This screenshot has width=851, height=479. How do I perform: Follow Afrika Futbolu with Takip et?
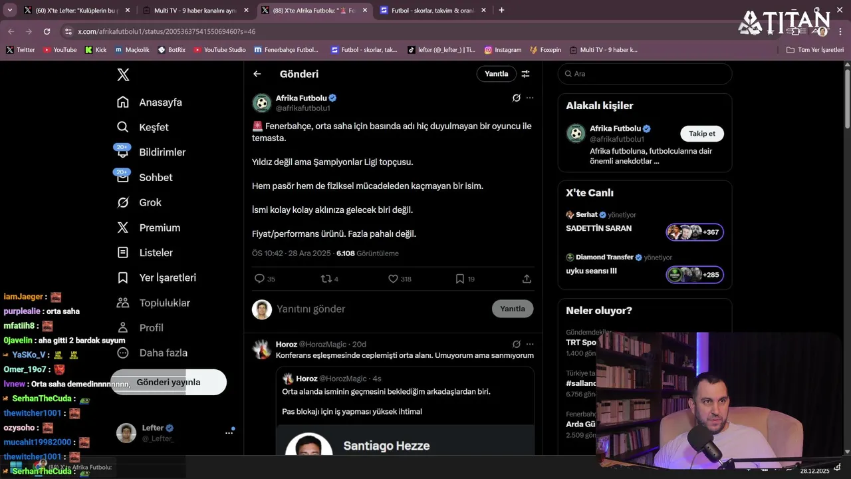tap(702, 134)
